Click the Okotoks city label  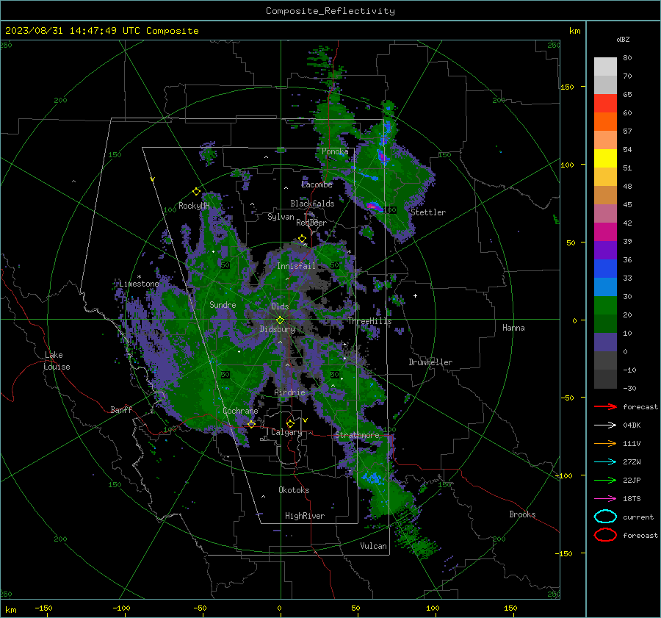tap(294, 490)
